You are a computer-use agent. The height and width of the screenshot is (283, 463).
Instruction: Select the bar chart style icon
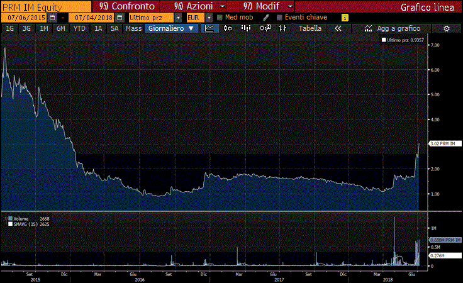tap(282, 28)
